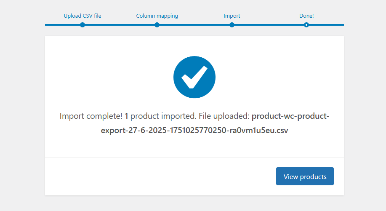Select the Column mapping step label

click(x=157, y=16)
